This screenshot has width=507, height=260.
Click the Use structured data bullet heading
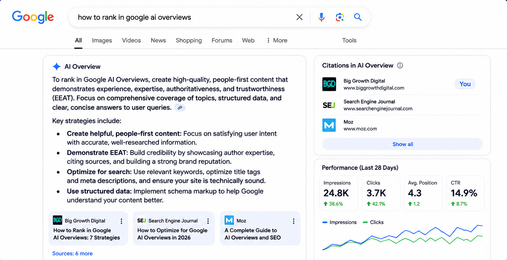pos(99,191)
